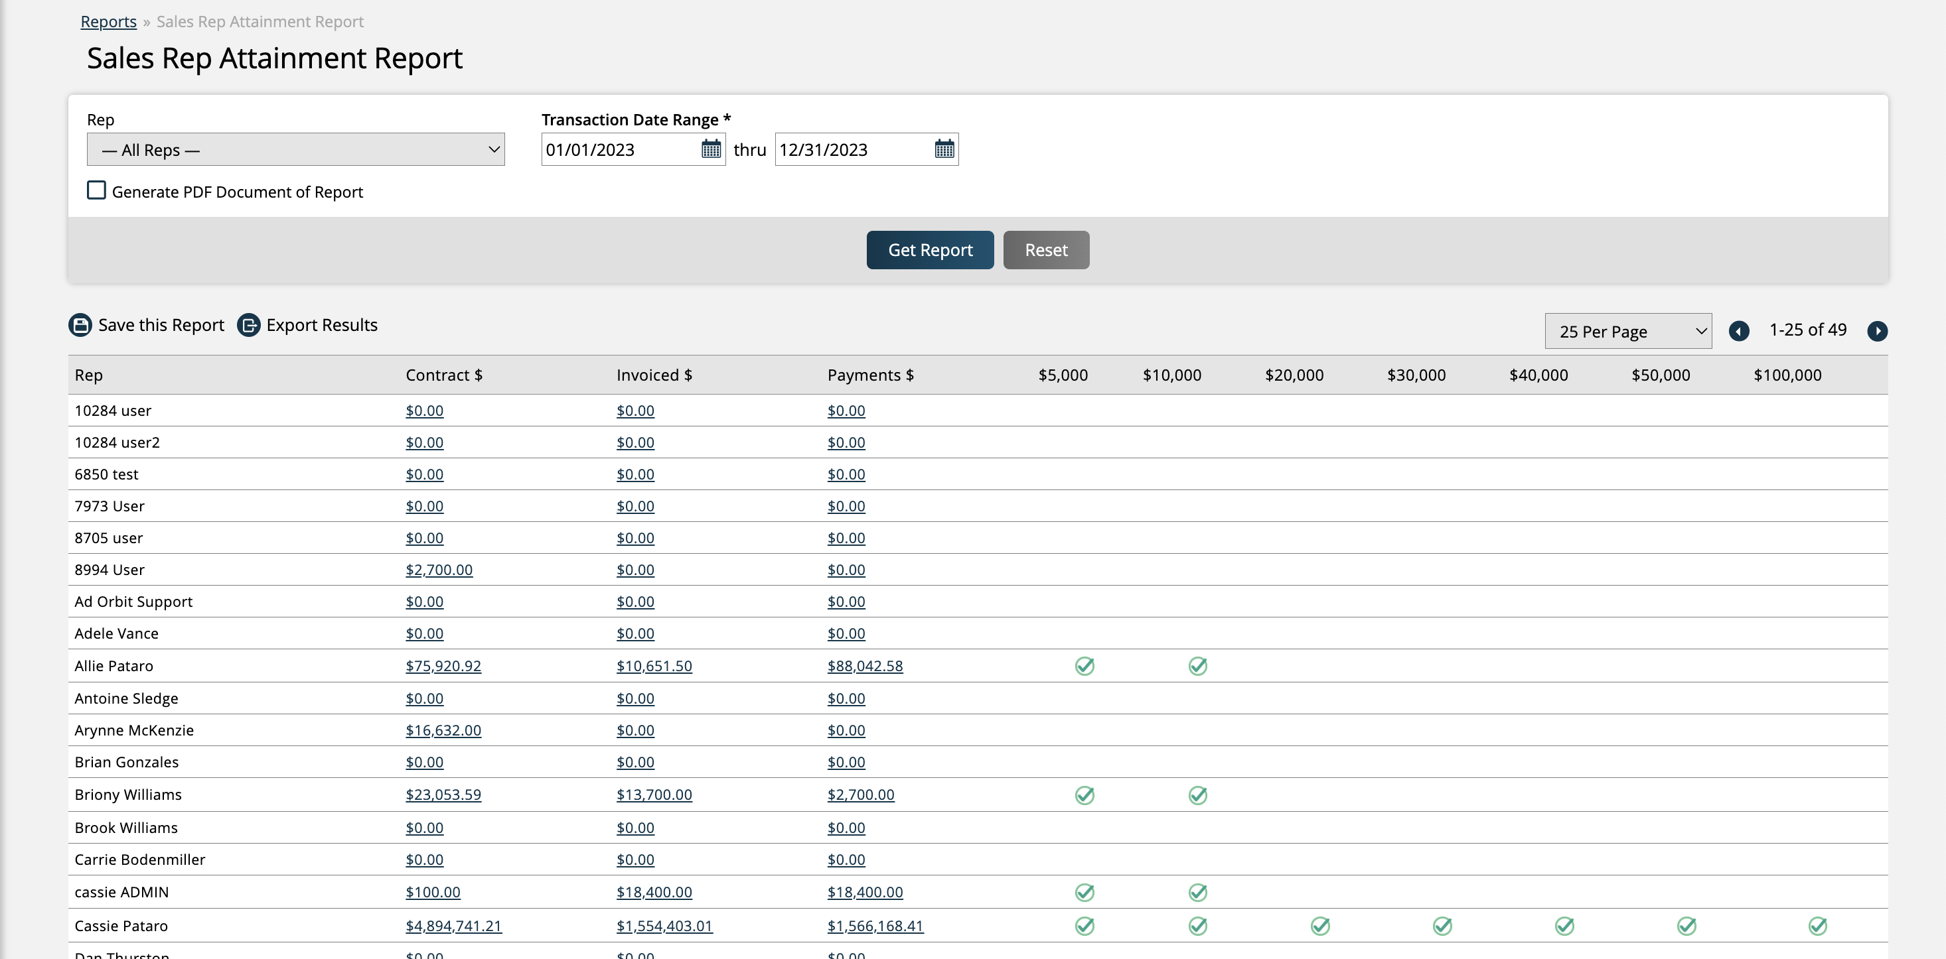Click the Save this Report icon
This screenshot has width=1946, height=959.
coord(80,325)
